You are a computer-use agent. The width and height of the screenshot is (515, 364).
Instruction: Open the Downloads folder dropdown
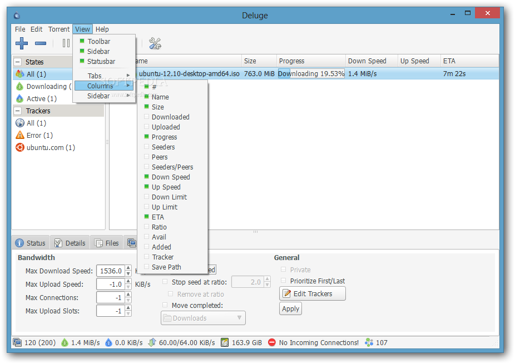point(203,318)
